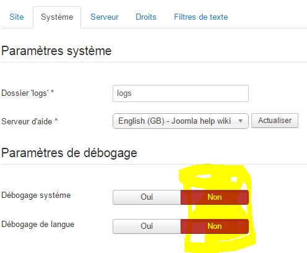Click the Actualiser button
This screenshot has height=253, width=307.
click(x=275, y=121)
